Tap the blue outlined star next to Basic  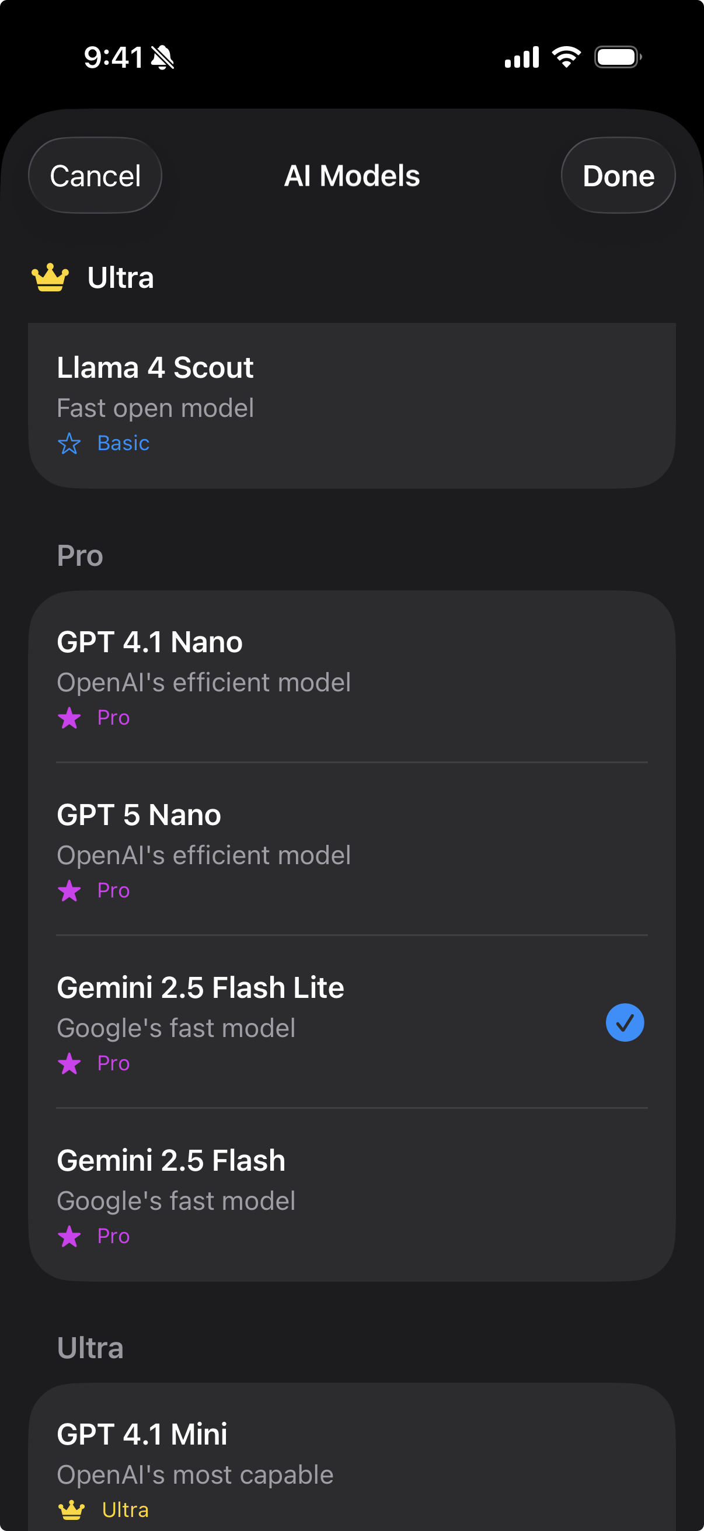pyautogui.click(x=69, y=443)
